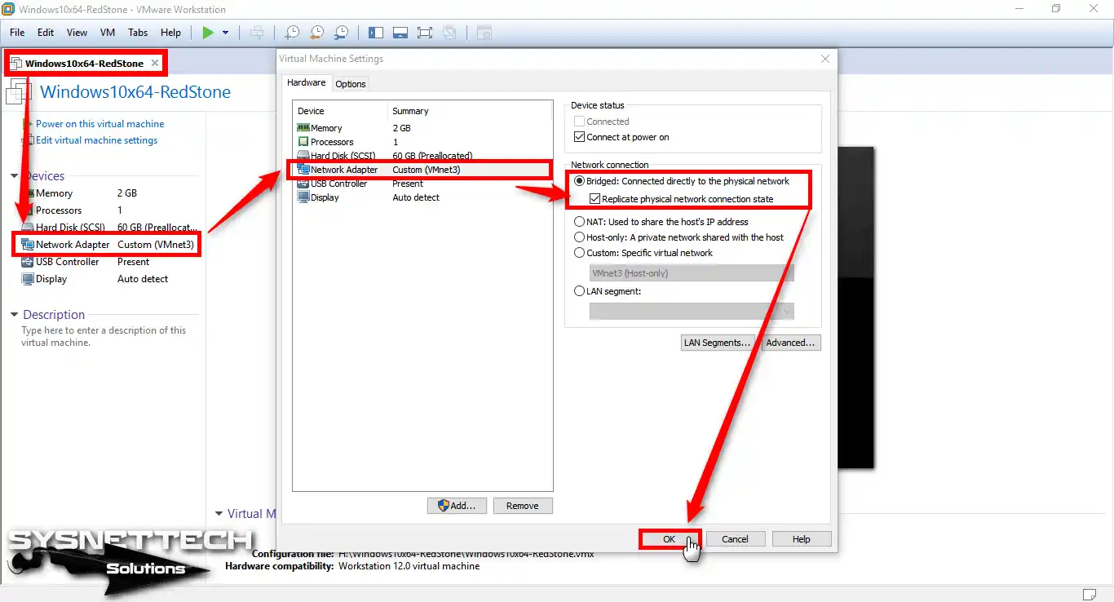Image resolution: width=1114 pixels, height=602 pixels.
Task: Open the LAN segment dropdown list
Action: point(692,311)
